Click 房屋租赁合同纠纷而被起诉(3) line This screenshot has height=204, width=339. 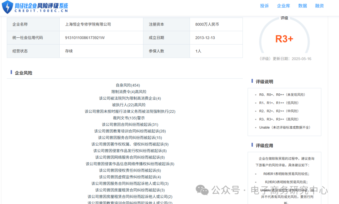click(x=130, y=190)
